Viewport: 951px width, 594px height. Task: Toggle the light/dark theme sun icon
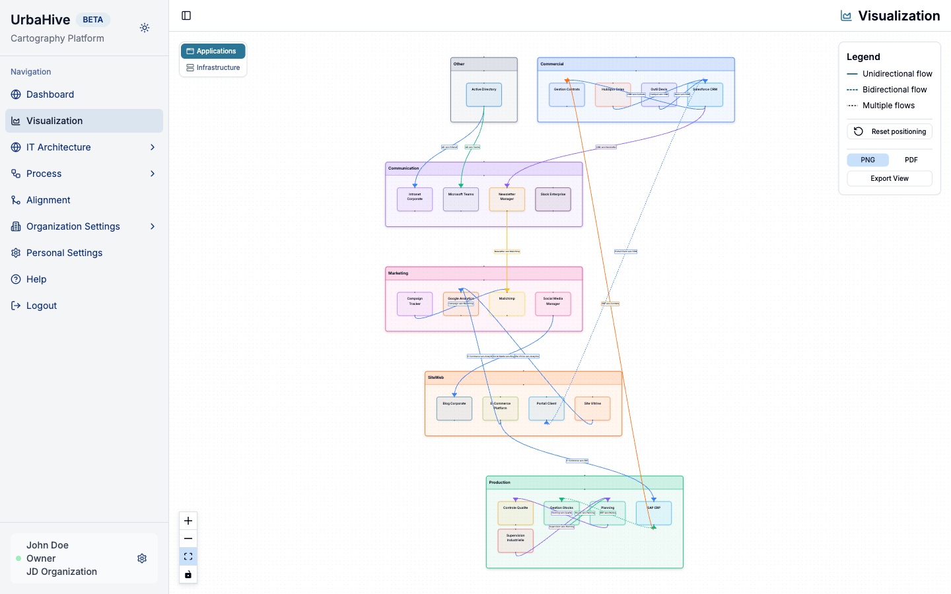click(x=145, y=28)
